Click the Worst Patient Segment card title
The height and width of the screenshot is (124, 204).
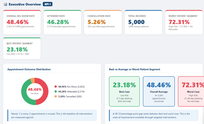tap(183, 16)
